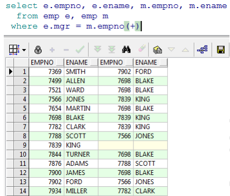
Task: Click the insert record plus icon
Action: pos(52,50)
